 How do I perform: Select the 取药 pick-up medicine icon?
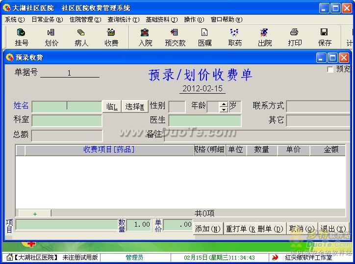pyautogui.click(x=235, y=37)
